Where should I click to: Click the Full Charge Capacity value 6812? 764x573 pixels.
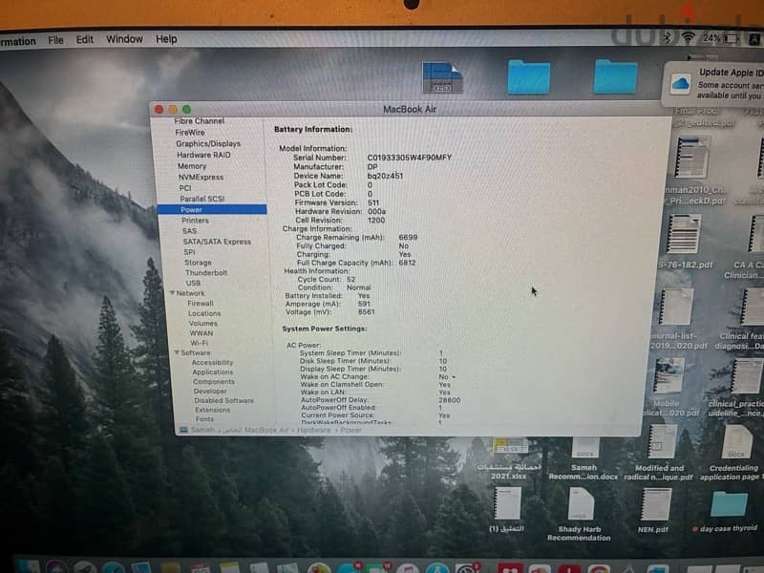[407, 263]
